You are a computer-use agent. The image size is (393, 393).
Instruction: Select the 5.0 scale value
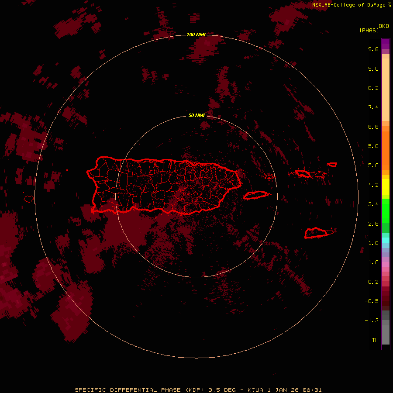tap(373, 165)
